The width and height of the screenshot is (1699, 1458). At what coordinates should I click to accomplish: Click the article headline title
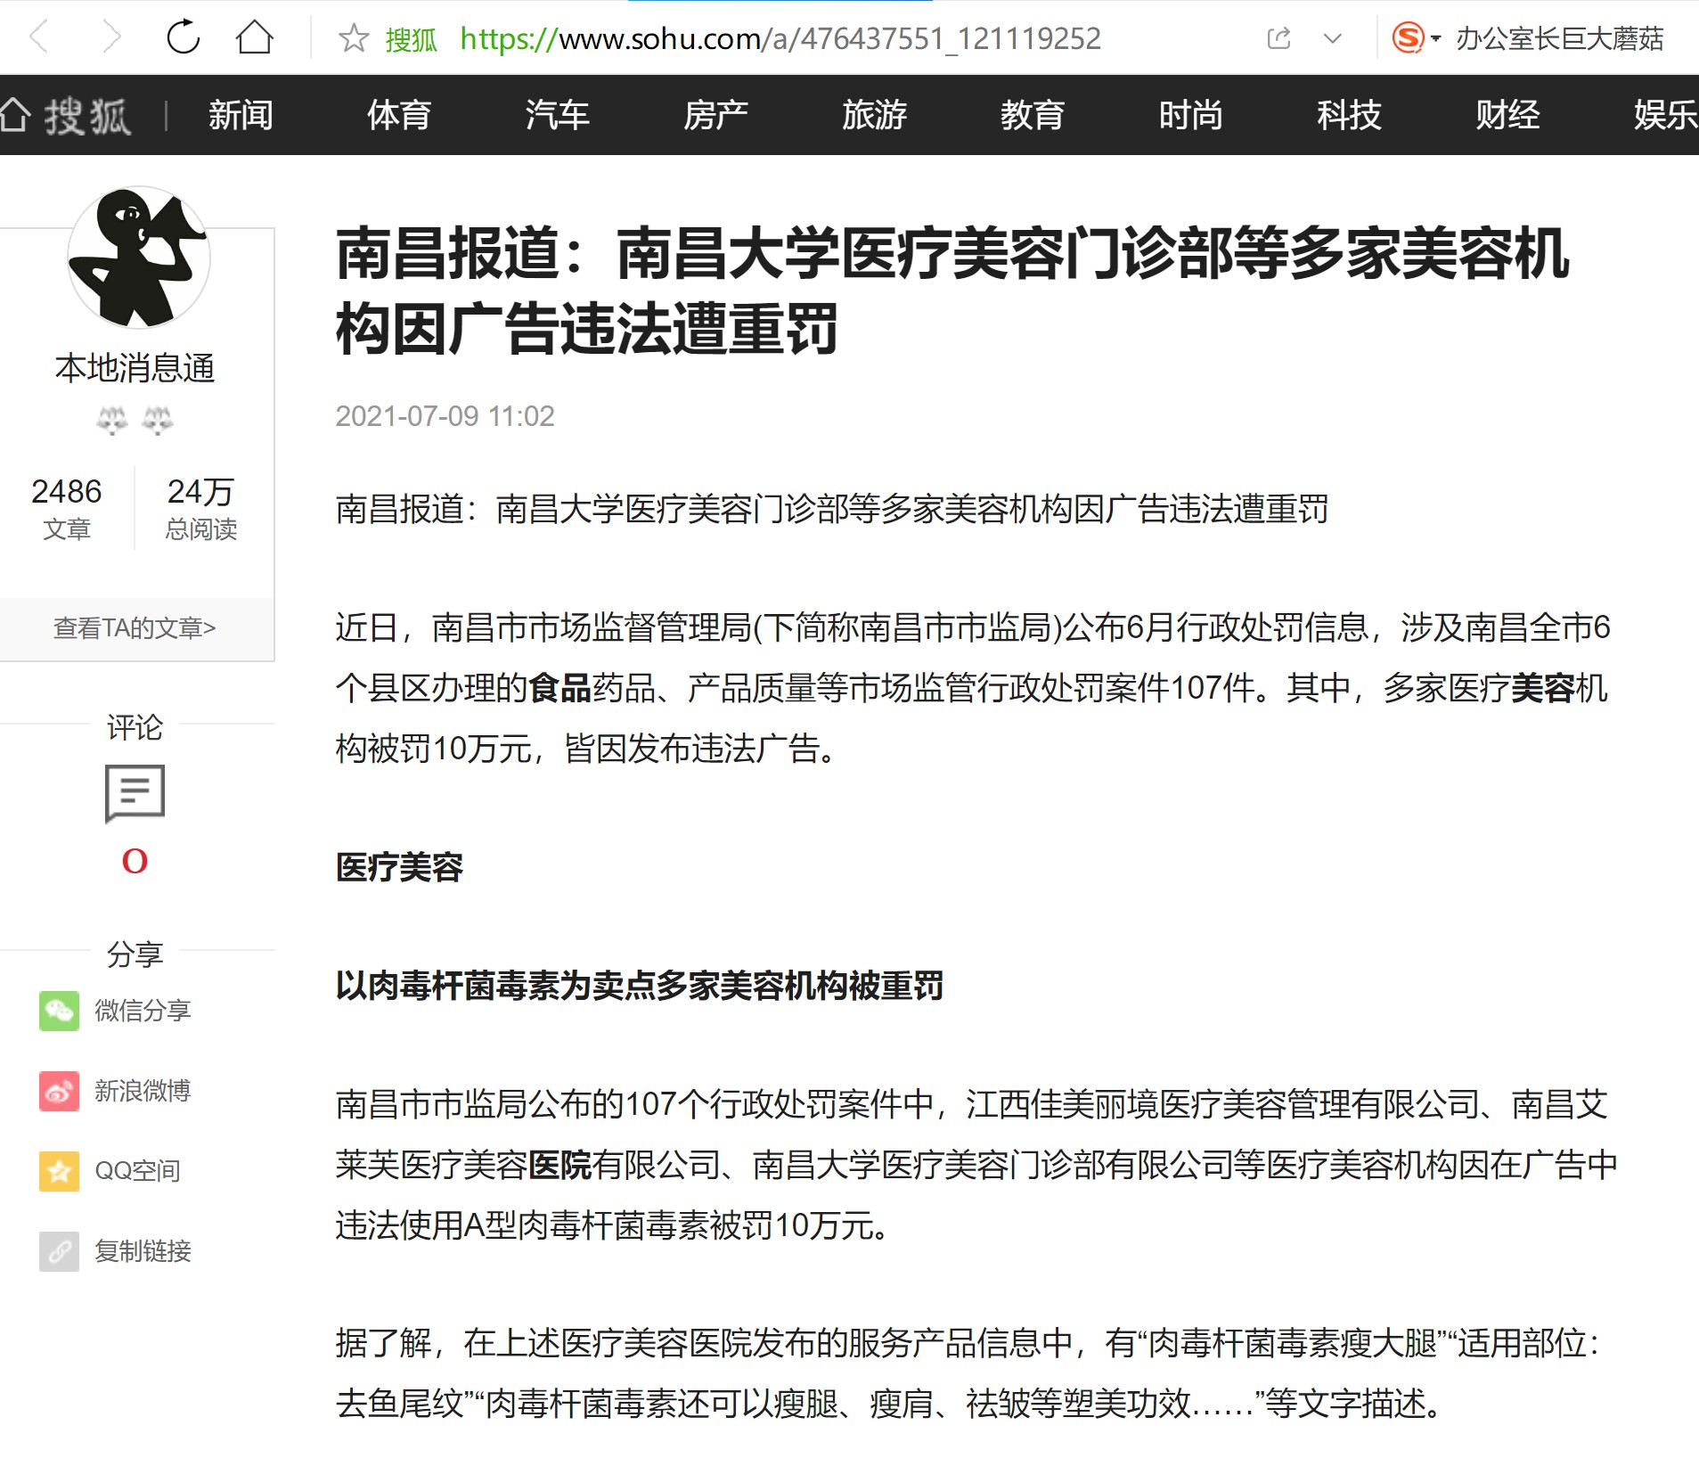(x=952, y=291)
